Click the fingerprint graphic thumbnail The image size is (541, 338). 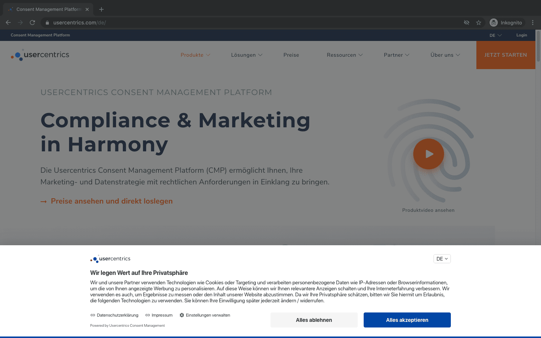coord(429,151)
